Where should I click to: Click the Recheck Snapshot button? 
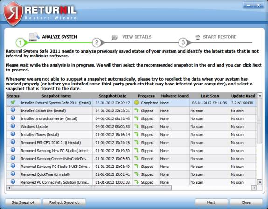tap(64, 202)
